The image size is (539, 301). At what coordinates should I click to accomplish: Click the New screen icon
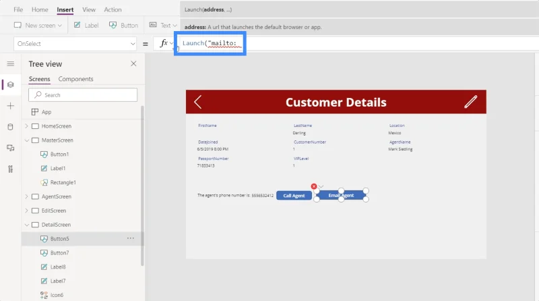click(x=18, y=25)
